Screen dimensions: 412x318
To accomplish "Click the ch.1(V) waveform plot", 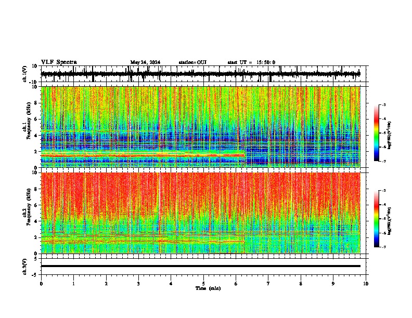I will (203, 74).
